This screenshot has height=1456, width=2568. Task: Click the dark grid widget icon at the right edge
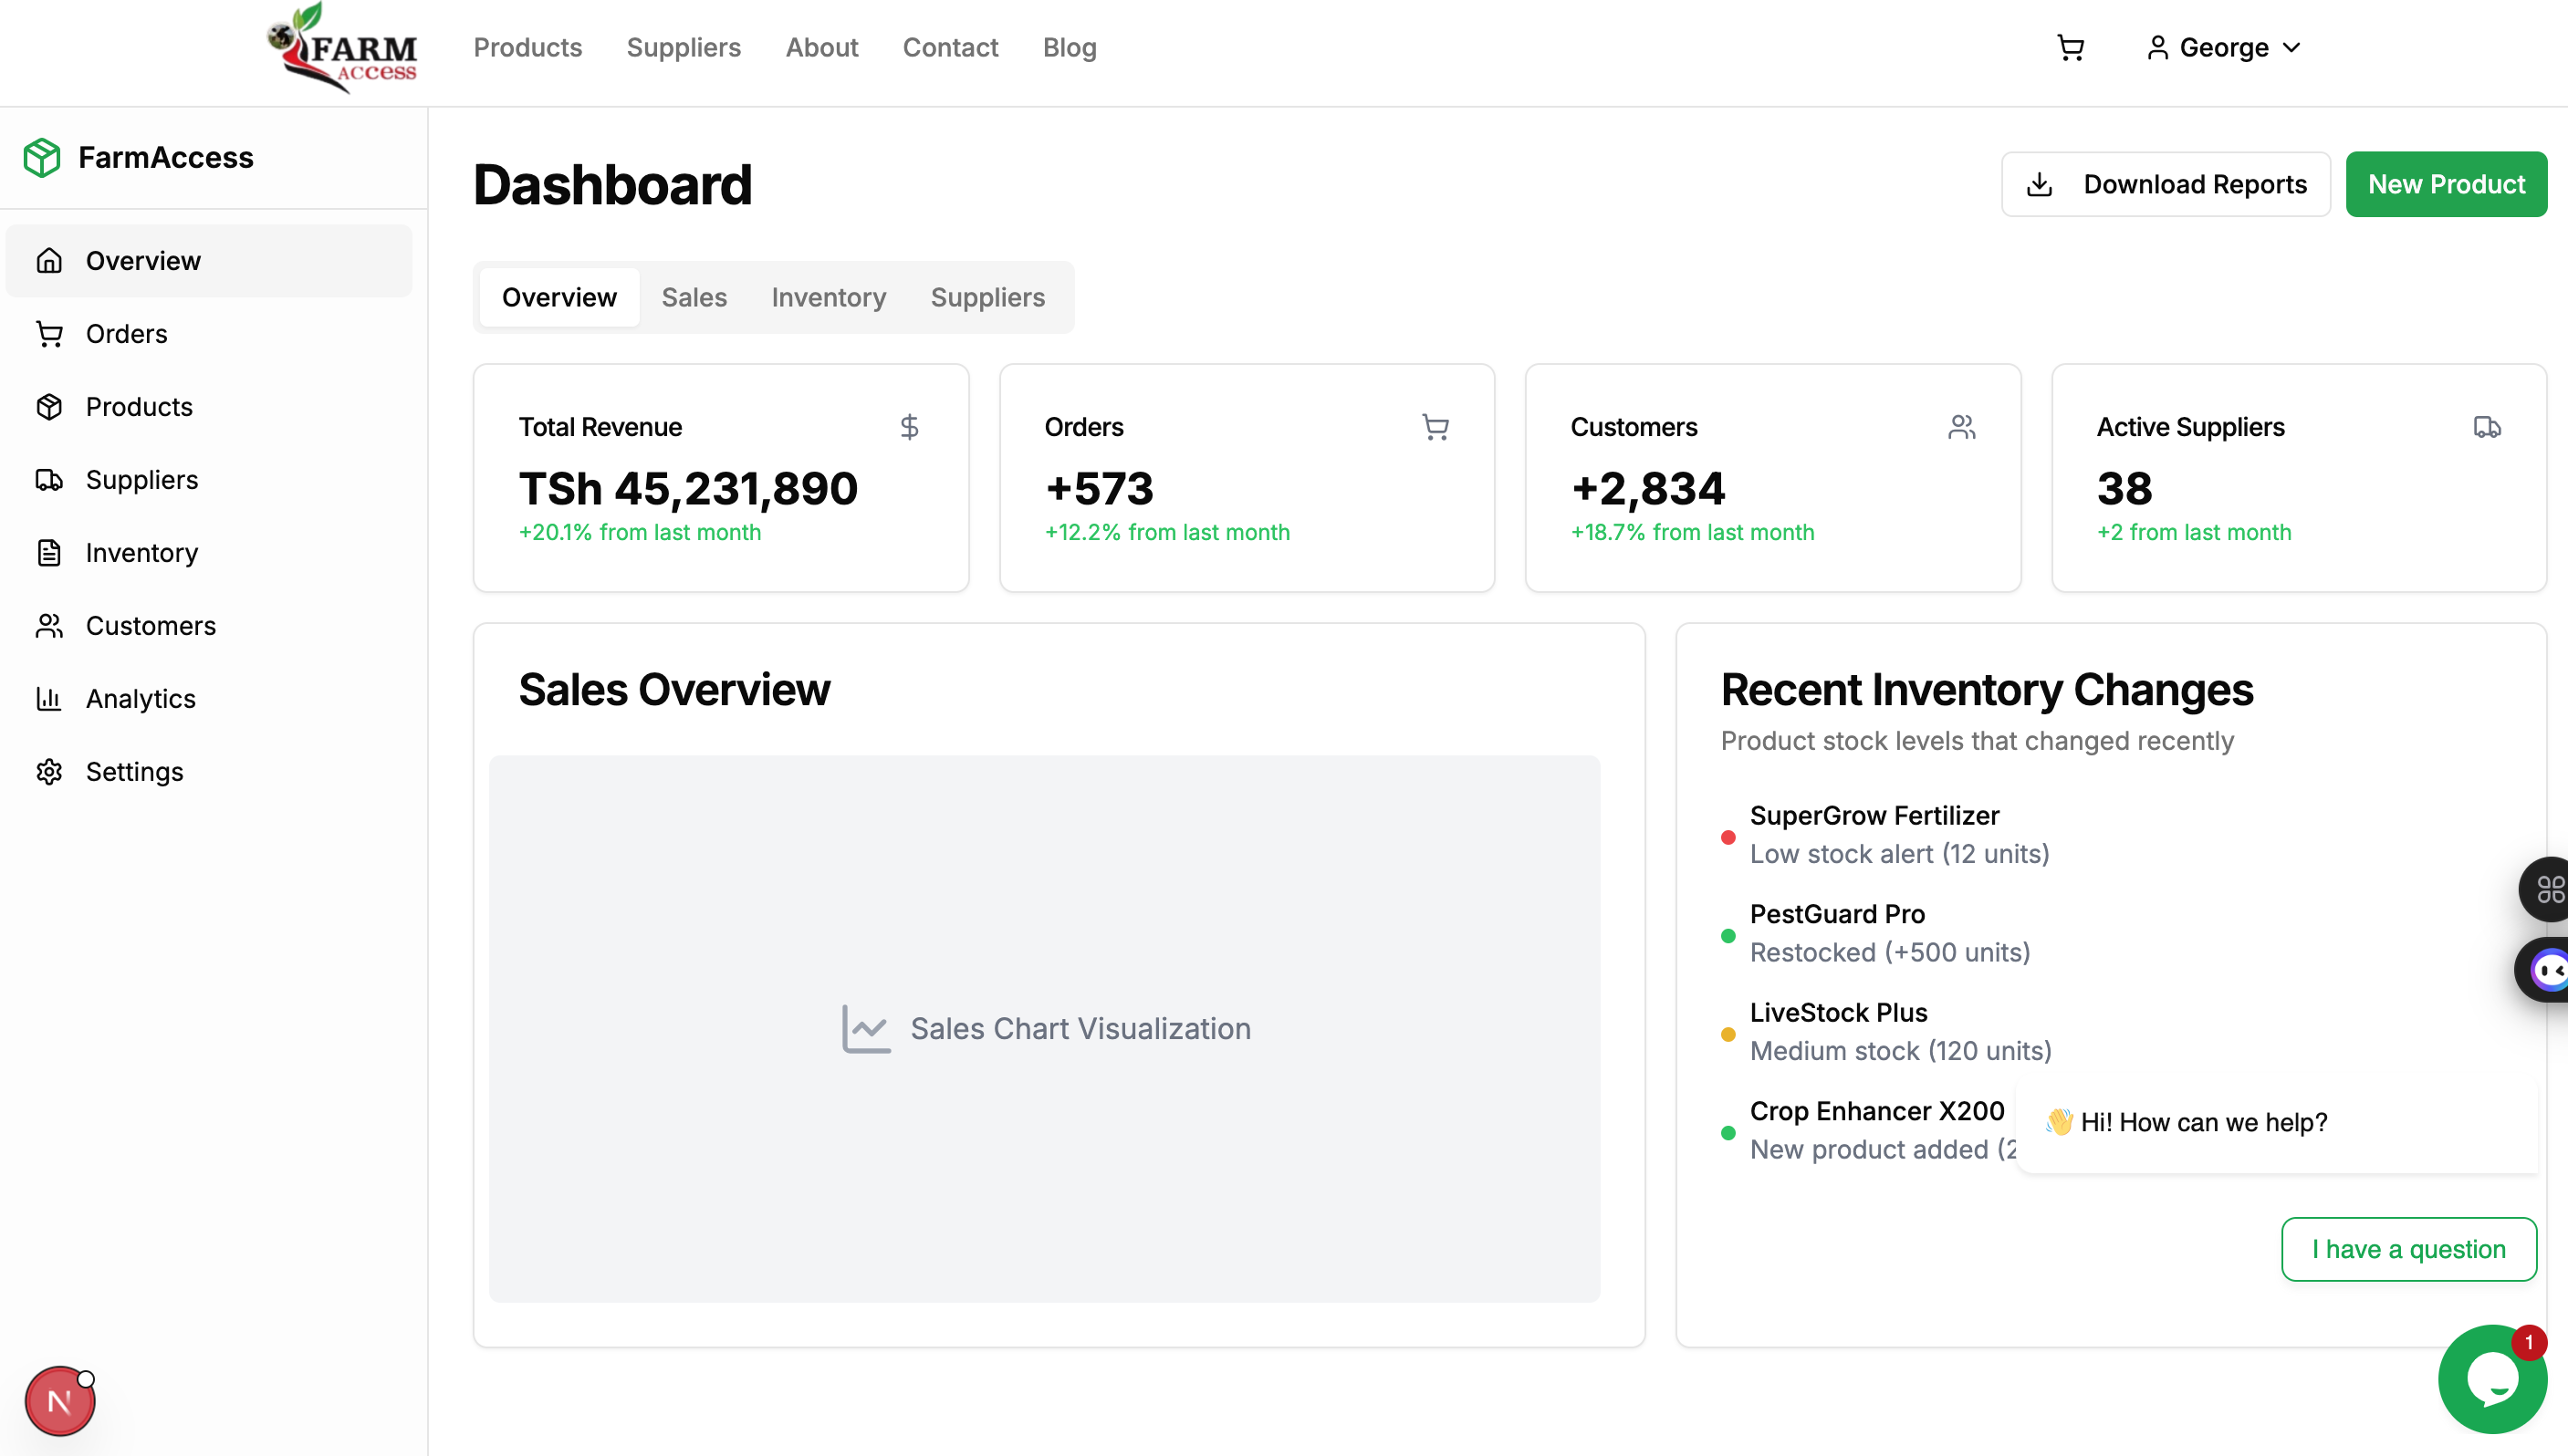(2547, 889)
